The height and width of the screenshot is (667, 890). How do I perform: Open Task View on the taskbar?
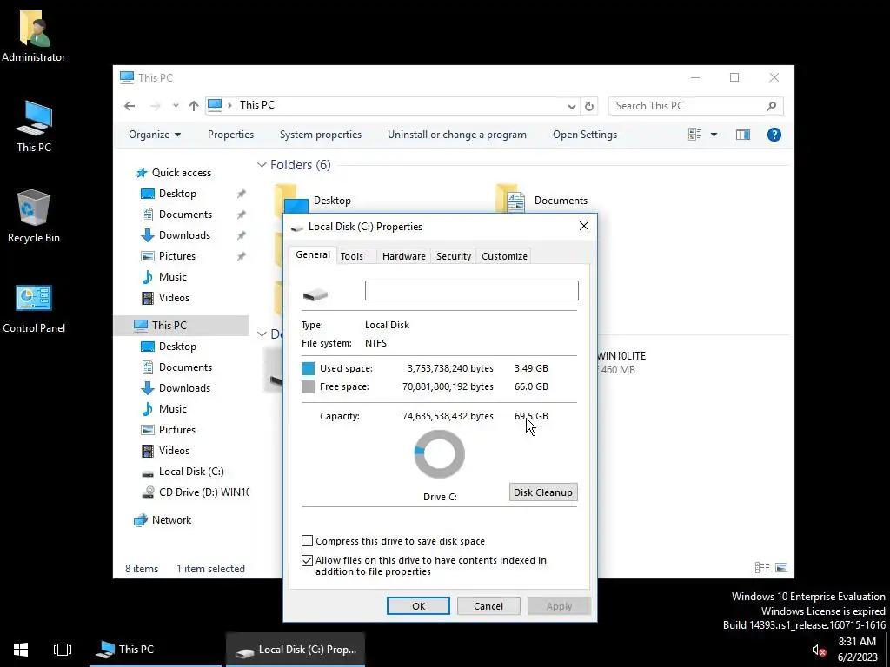coord(63,650)
